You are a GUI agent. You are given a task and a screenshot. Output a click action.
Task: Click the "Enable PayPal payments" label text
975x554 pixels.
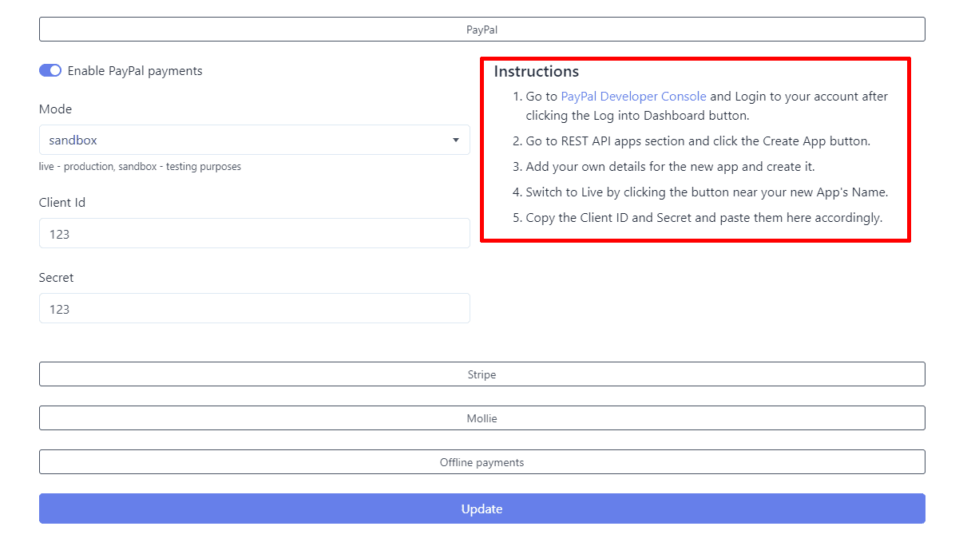pos(135,71)
